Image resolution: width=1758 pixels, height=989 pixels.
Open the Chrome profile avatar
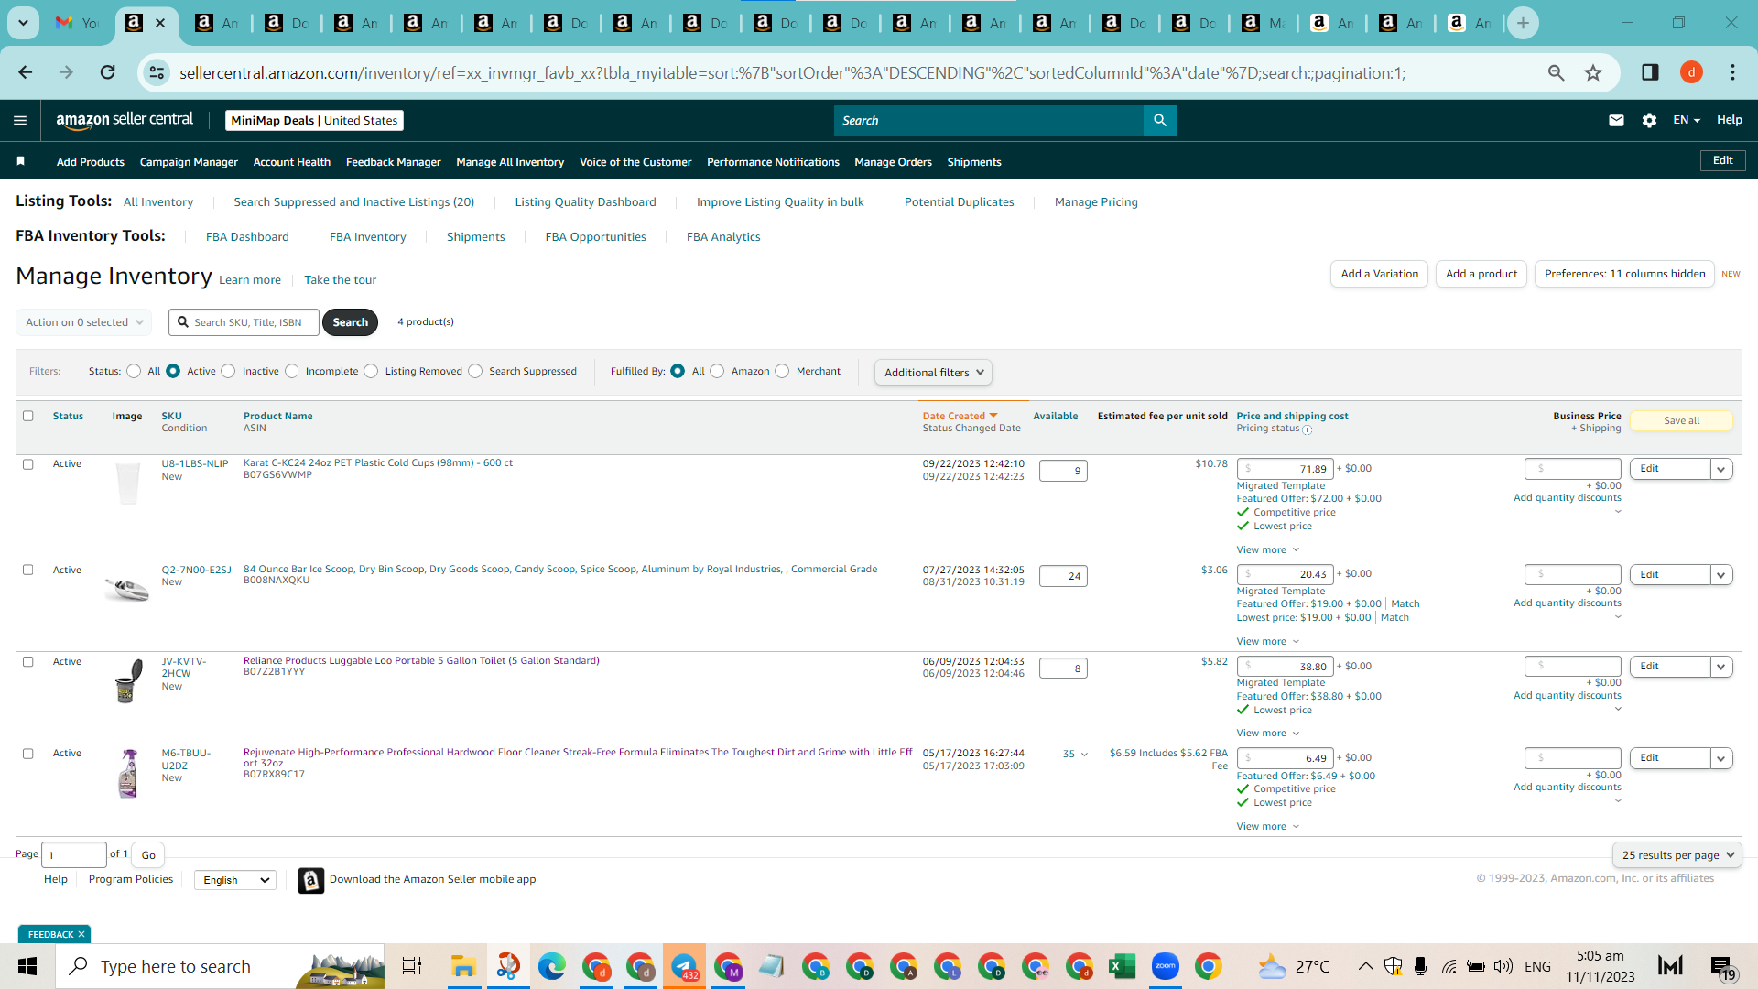[1691, 72]
